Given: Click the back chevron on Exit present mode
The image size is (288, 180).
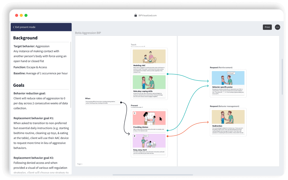Looking at the screenshot, I should pos(14,27).
